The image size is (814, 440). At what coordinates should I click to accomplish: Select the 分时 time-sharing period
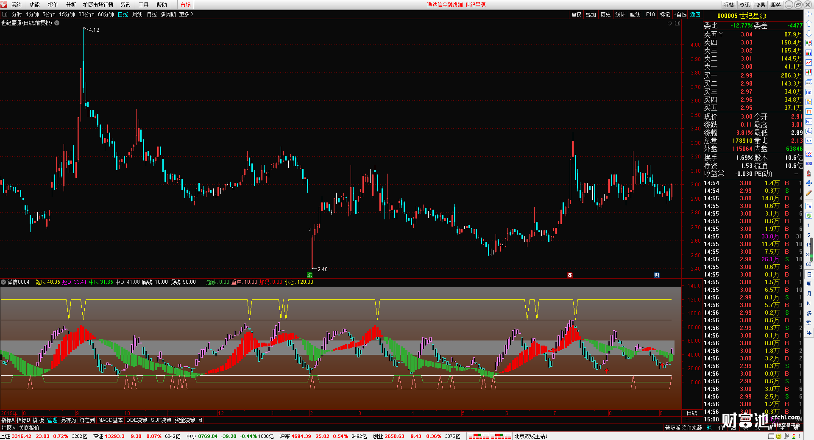coord(17,14)
